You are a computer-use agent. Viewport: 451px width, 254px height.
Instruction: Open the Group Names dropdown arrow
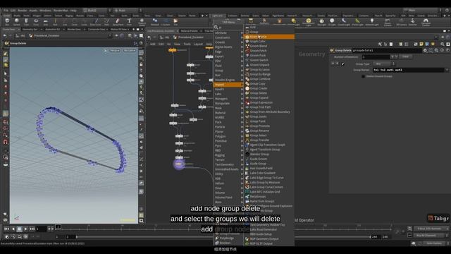447,70
